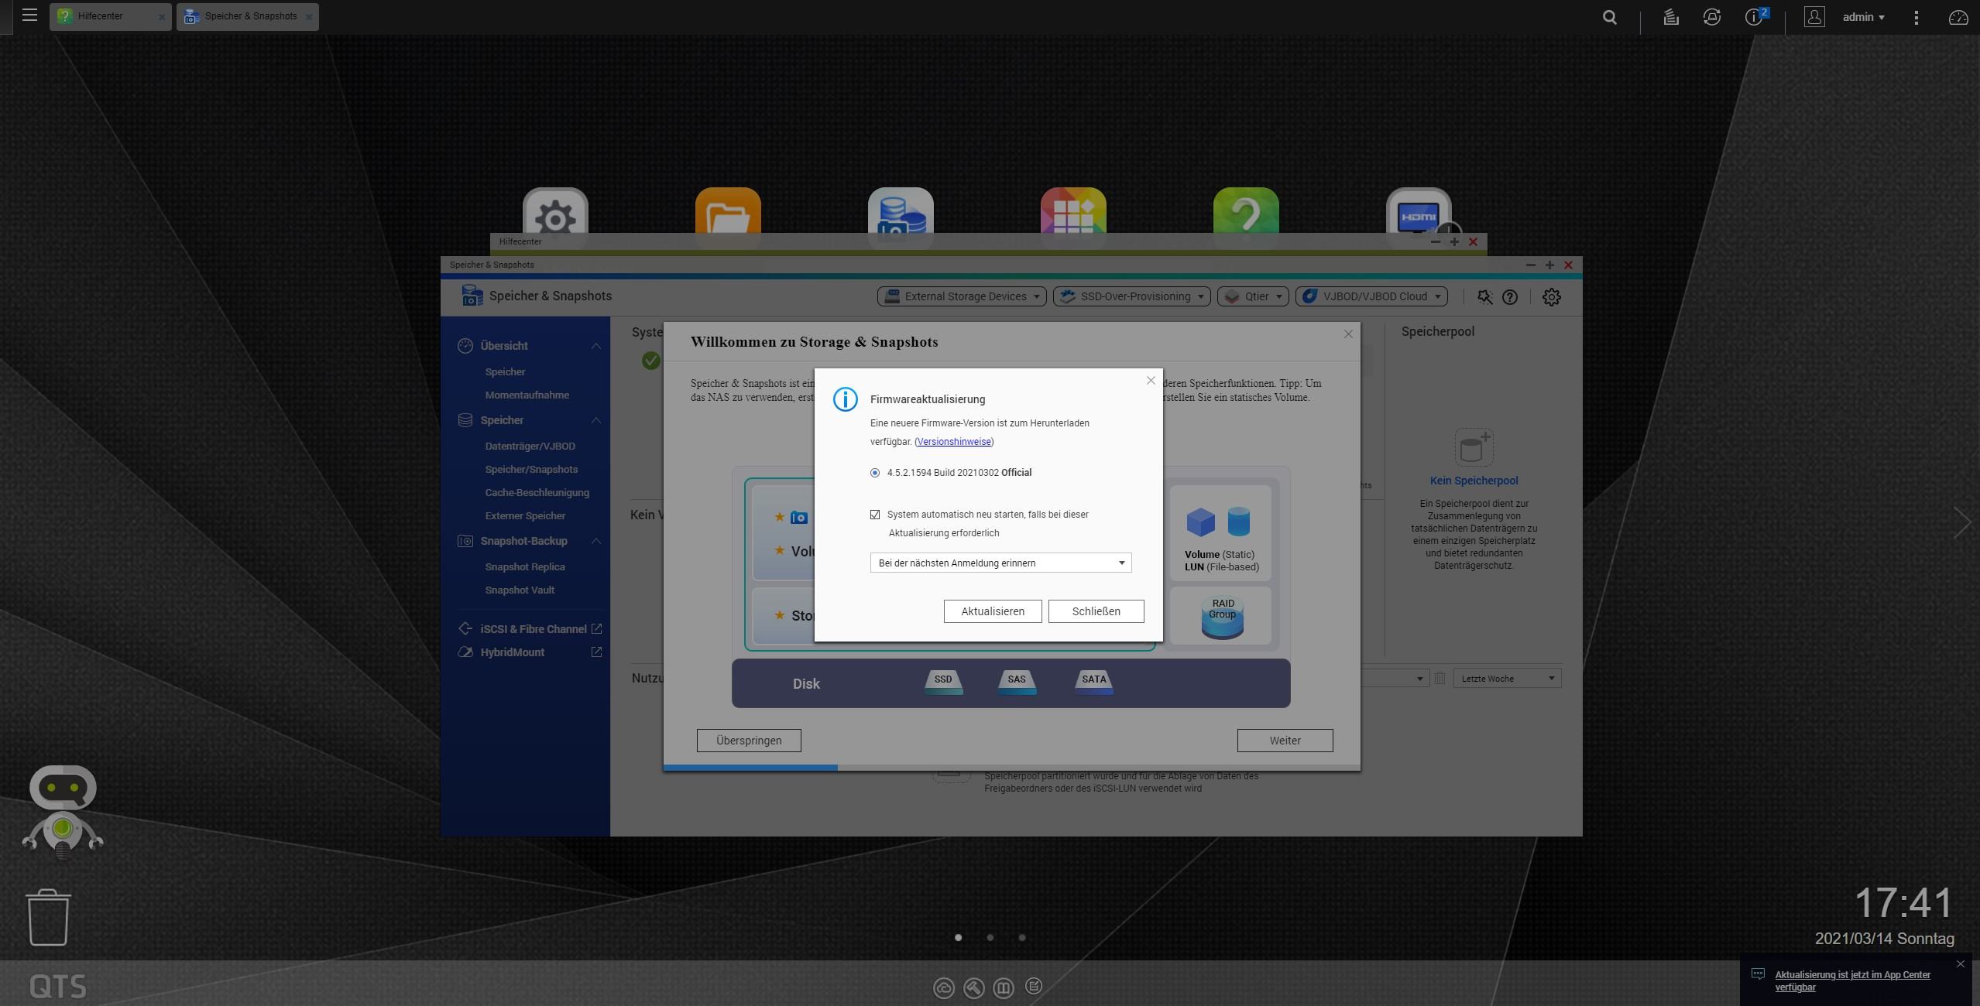
Task: Open global settings gear in Speicher & Snapshots
Action: [x=1552, y=296]
